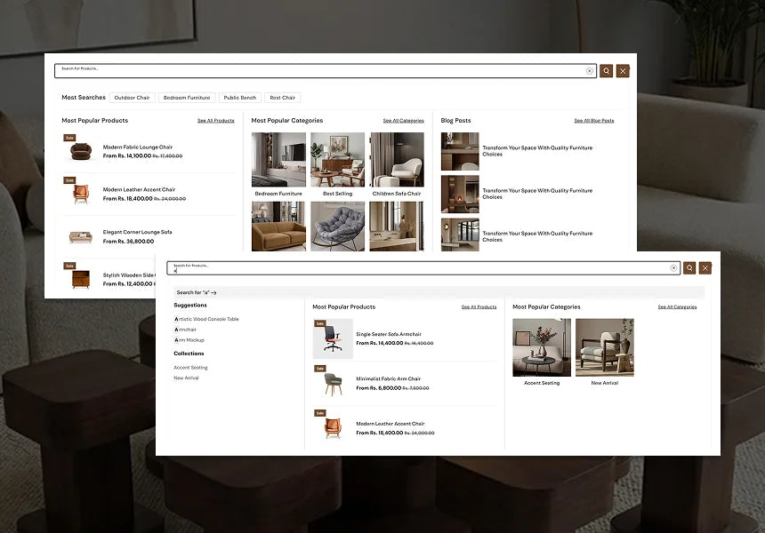
Task: Open 'Modern Fabric Lounge Chair' product title
Action: tap(138, 147)
